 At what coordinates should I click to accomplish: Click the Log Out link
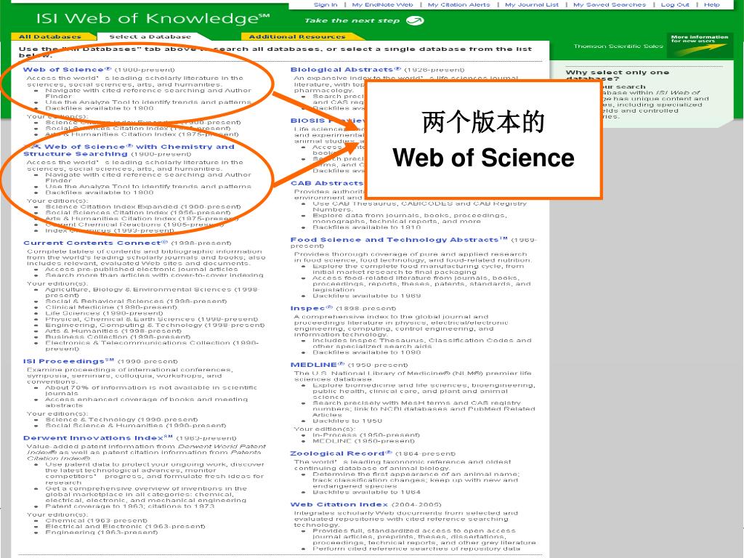click(x=675, y=5)
